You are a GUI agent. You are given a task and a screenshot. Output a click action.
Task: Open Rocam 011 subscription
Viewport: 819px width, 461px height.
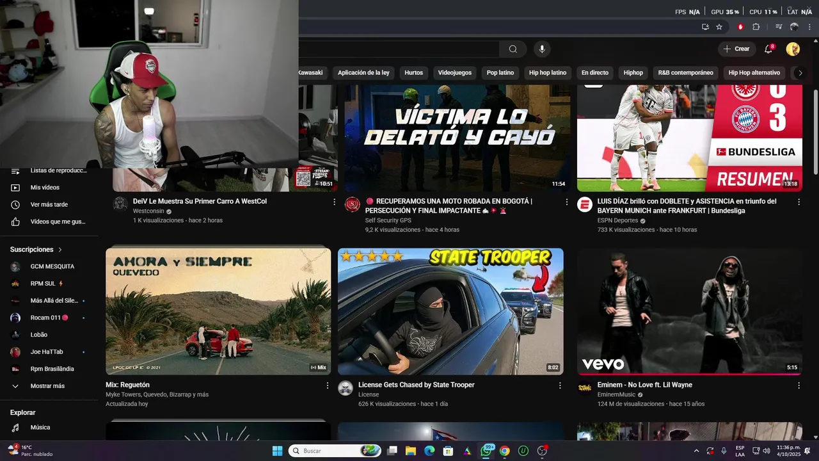coord(49,318)
